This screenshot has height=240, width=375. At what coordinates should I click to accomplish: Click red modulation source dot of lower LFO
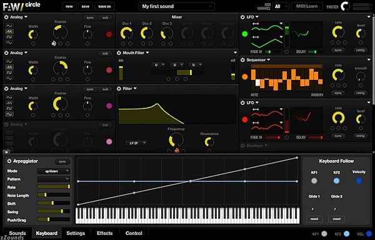click(x=244, y=120)
